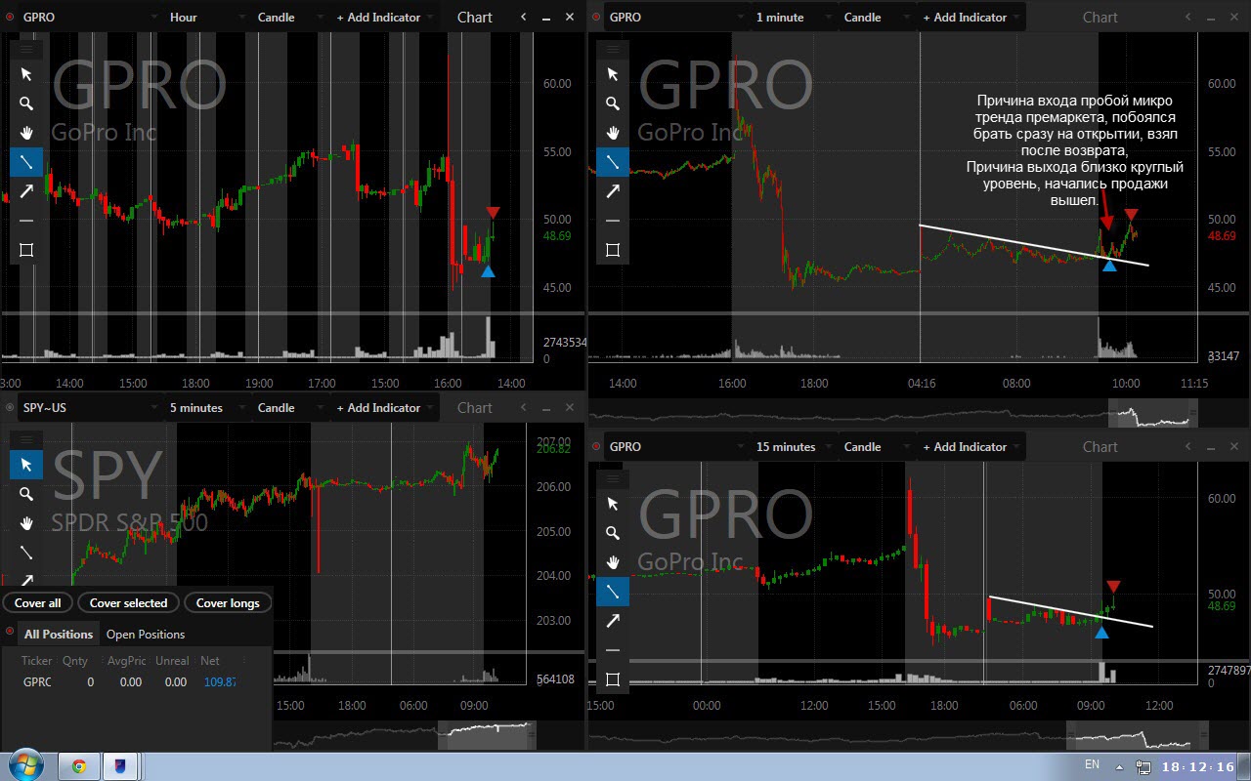The width and height of the screenshot is (1251, 781).
Task: Select hand pan tool in GPRO Hour chart
Action: [x=26, y=133]
